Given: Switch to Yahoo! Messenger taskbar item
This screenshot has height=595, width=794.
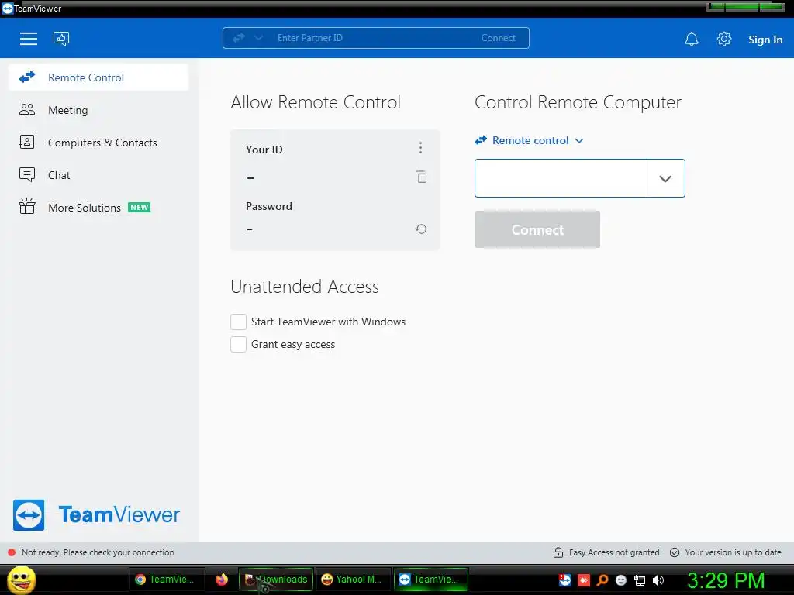Looking at the screenshot, I should [353, 580].
